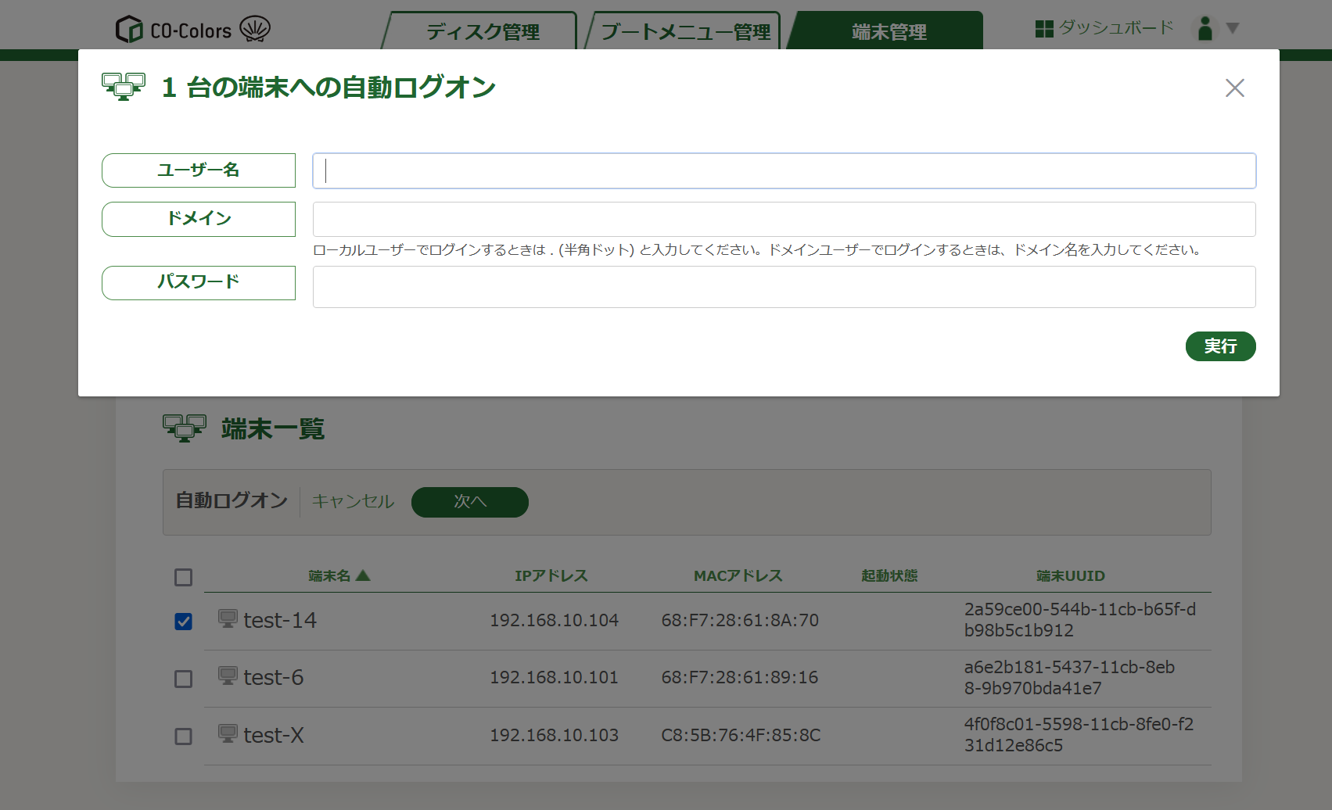Check the test-6 terminal checkbox
The image size is (1332, 810).
(x=184, y=679)
